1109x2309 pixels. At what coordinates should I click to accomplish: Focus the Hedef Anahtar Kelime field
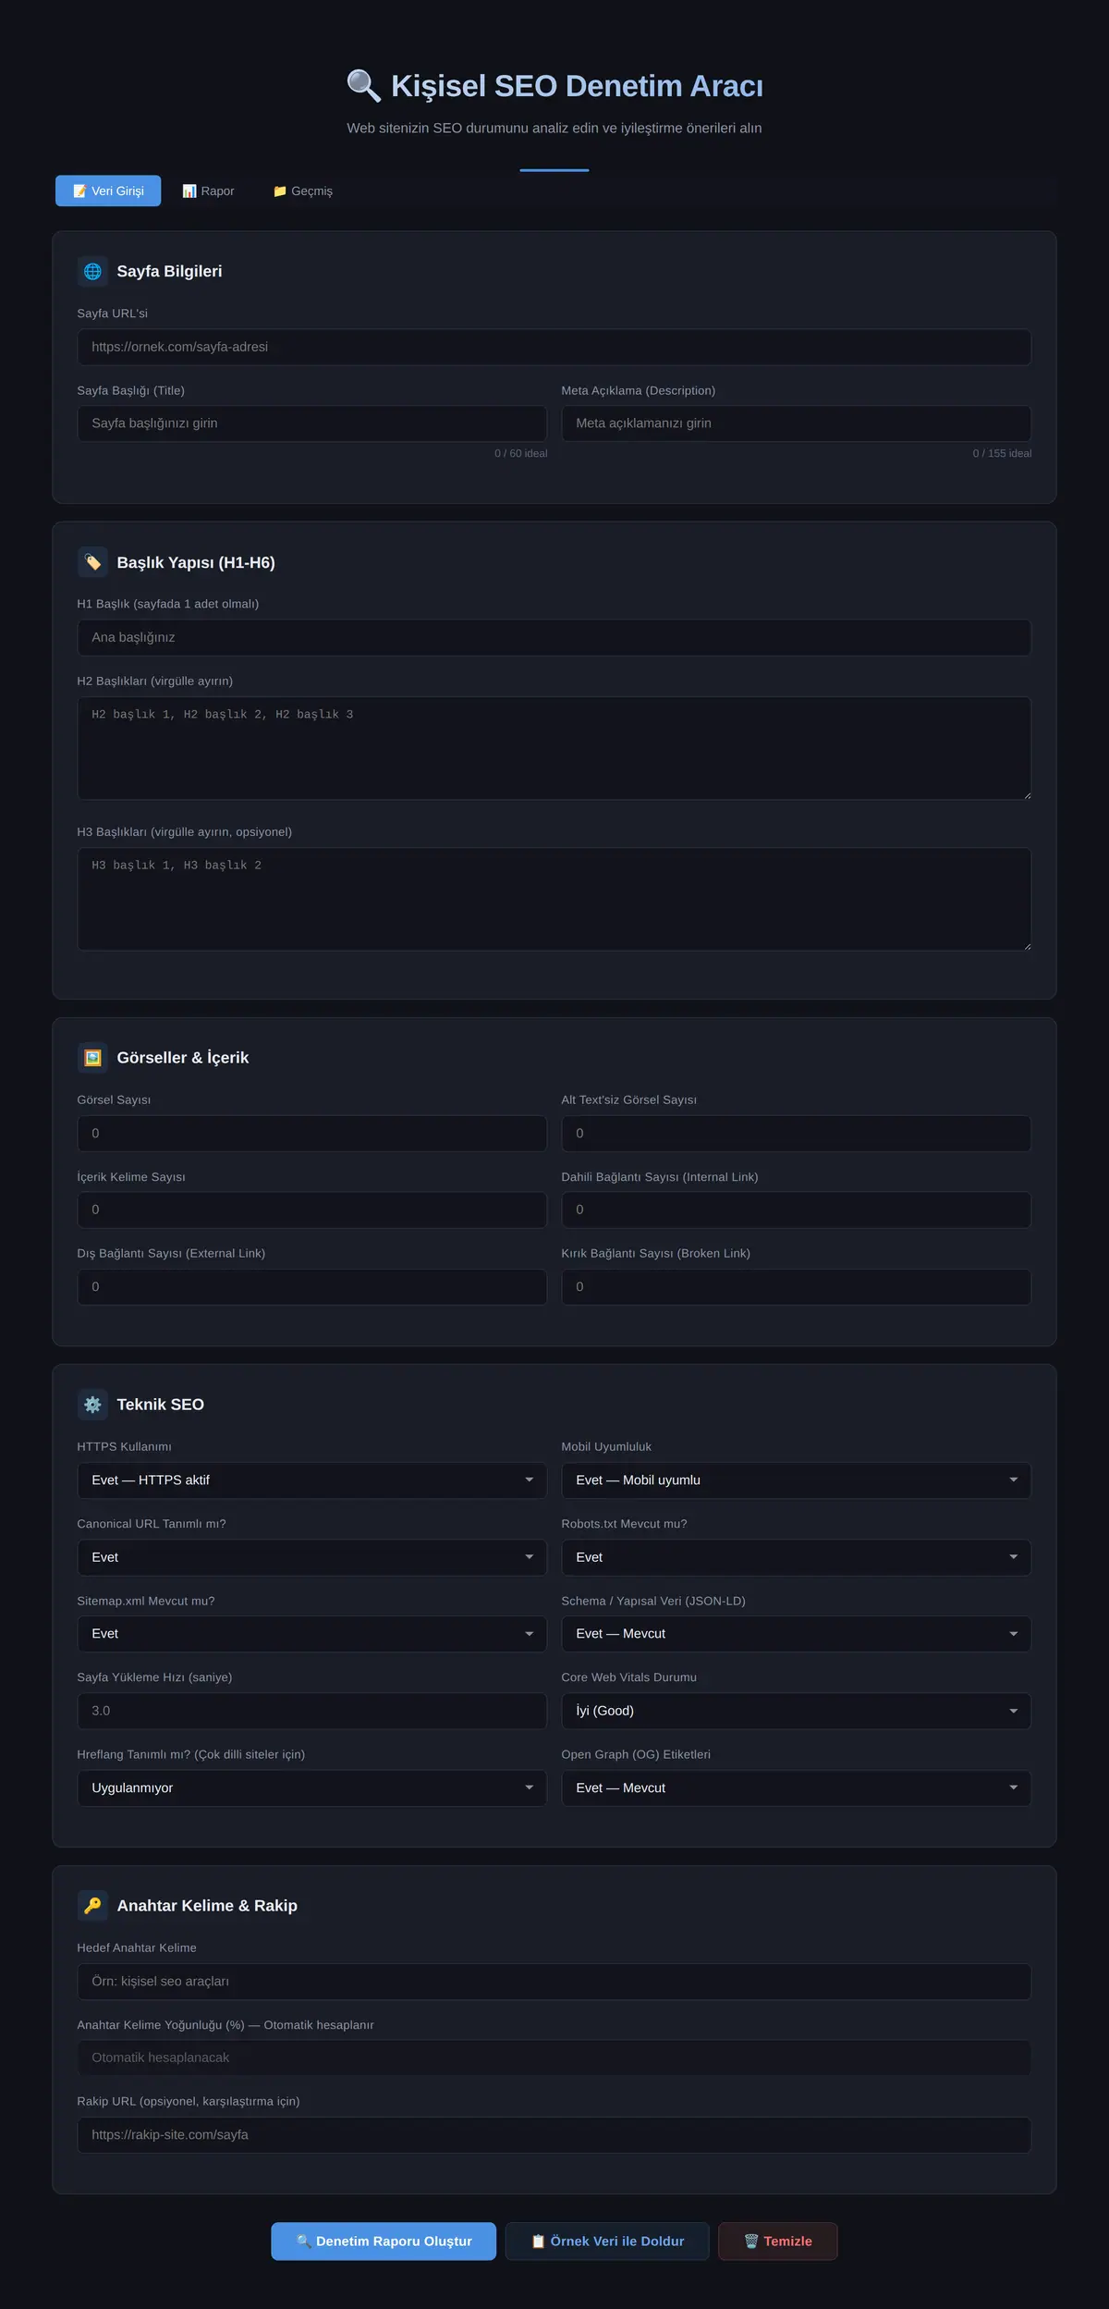click(x=554, y=1981)
